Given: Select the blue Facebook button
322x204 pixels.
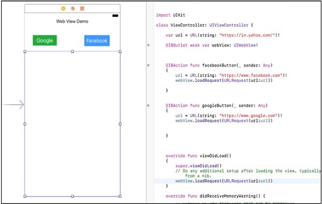Looking at the screenshot, I should click(97, 41).
